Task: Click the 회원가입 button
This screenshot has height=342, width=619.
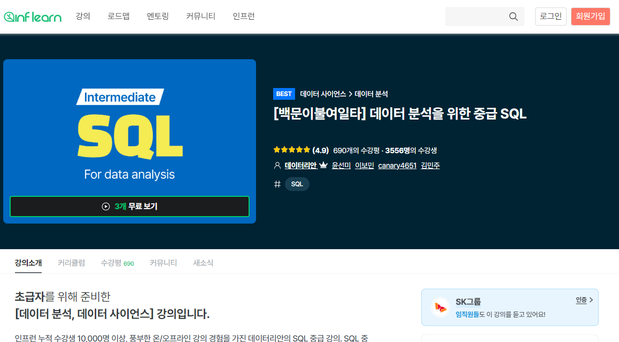Action: click(x=590, y=17)
